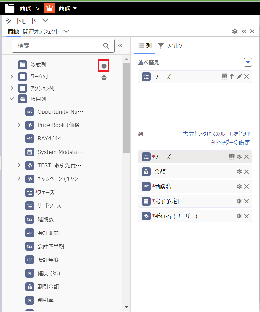Click scrollbar down arrow in field list
The image size is (260, 312).
(x=126, y=307)
